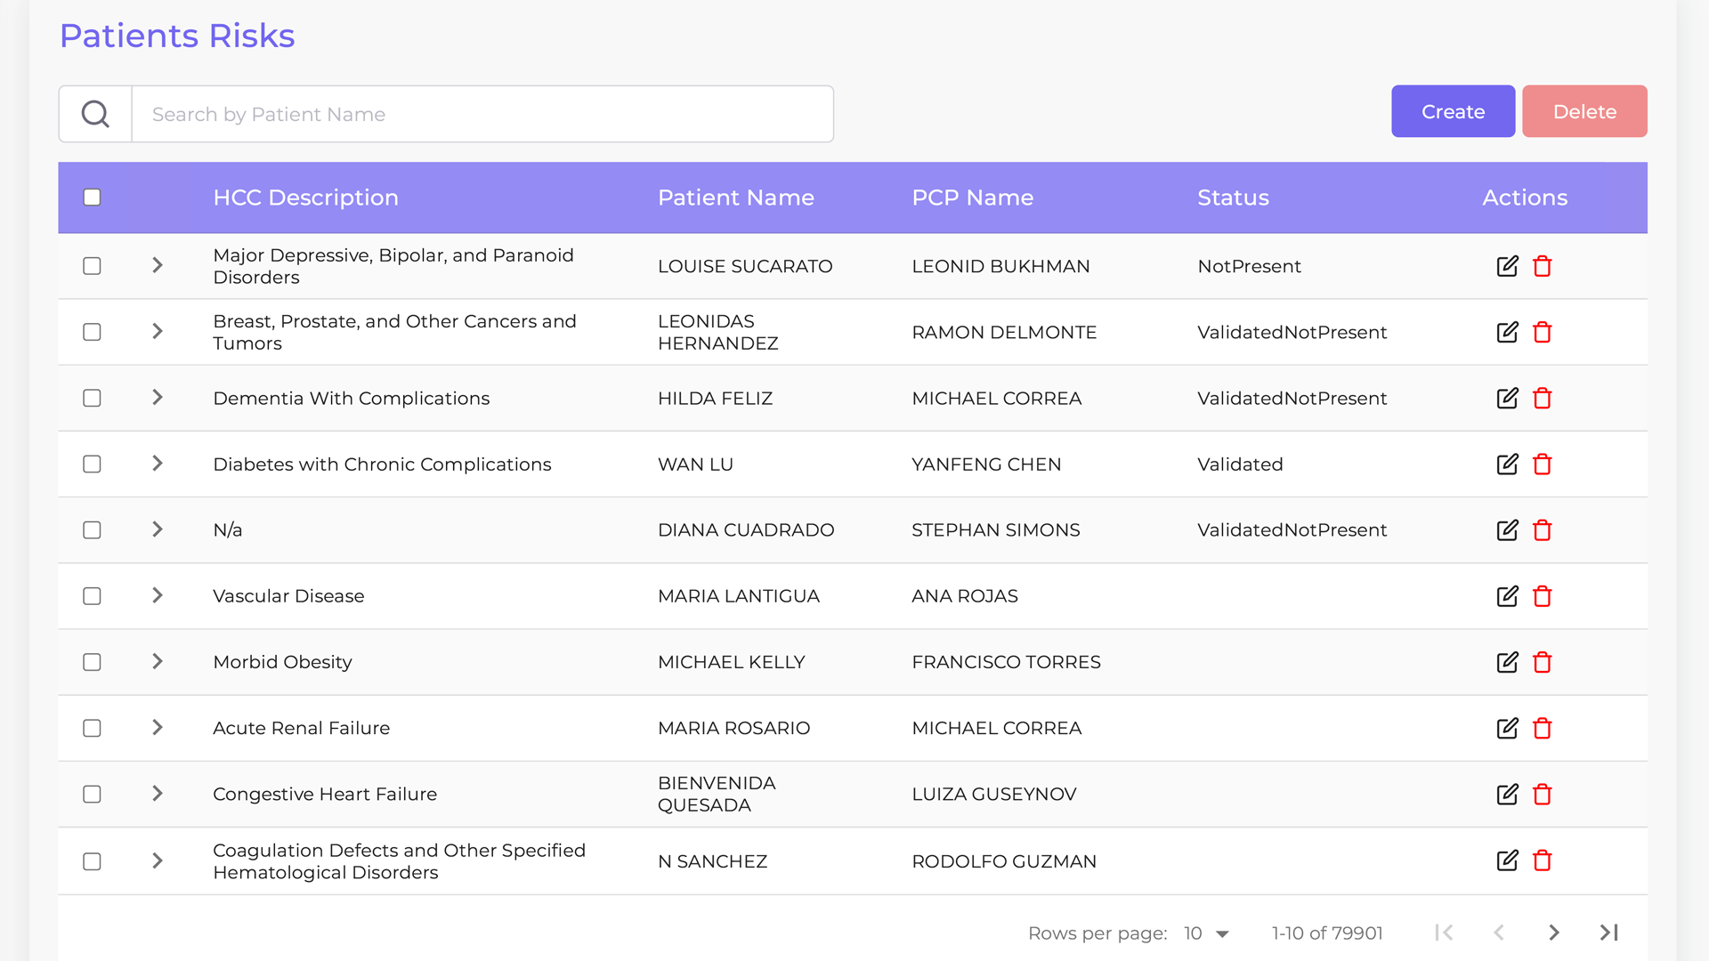
Task: Edit the LOUISE SUCARATO risk row
Action: coord(1507,266)
